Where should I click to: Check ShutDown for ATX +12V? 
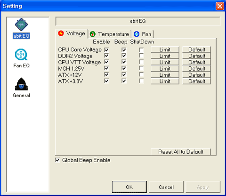click(141, 74)
